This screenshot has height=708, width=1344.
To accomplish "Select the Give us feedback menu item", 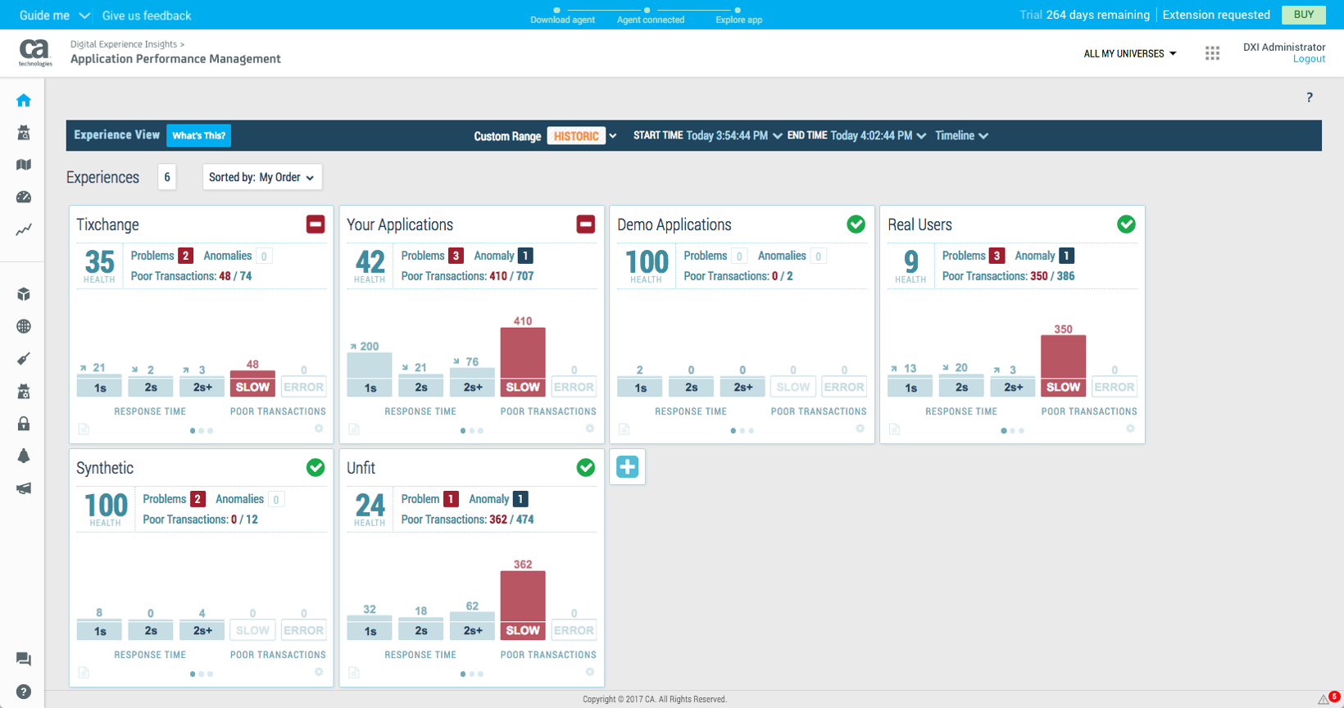I will coord(147,16).
